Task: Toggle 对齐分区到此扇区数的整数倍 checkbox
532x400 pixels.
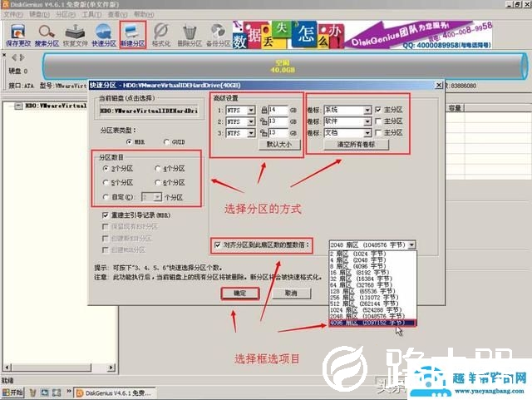Action: 218,244
